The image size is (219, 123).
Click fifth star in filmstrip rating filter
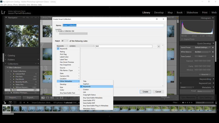[192, 102]
